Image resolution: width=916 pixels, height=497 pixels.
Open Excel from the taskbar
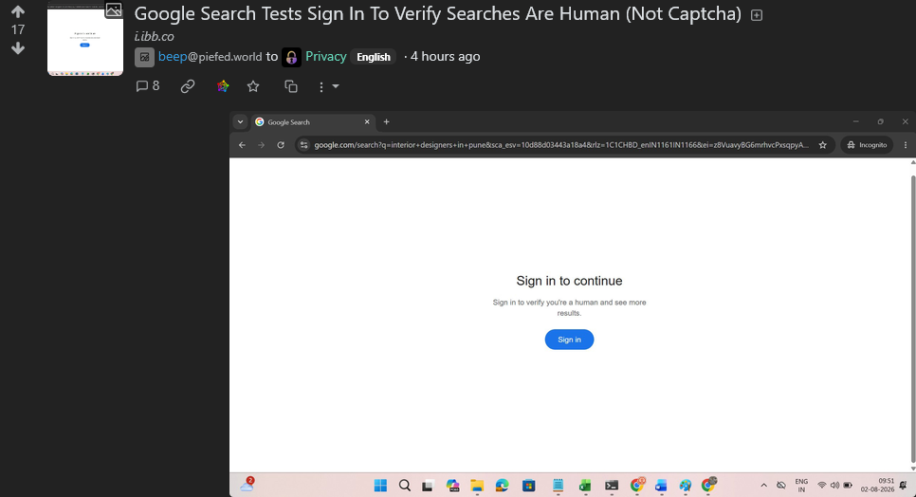585,486
